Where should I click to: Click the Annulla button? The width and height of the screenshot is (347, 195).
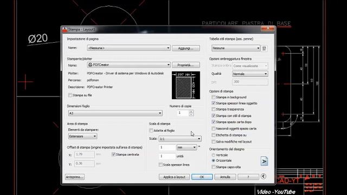[x=225, y=177]
